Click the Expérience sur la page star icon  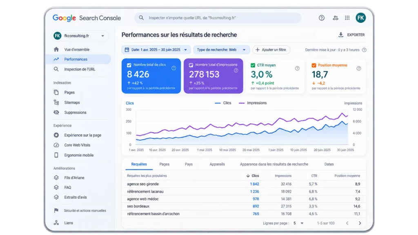(56, 135)
